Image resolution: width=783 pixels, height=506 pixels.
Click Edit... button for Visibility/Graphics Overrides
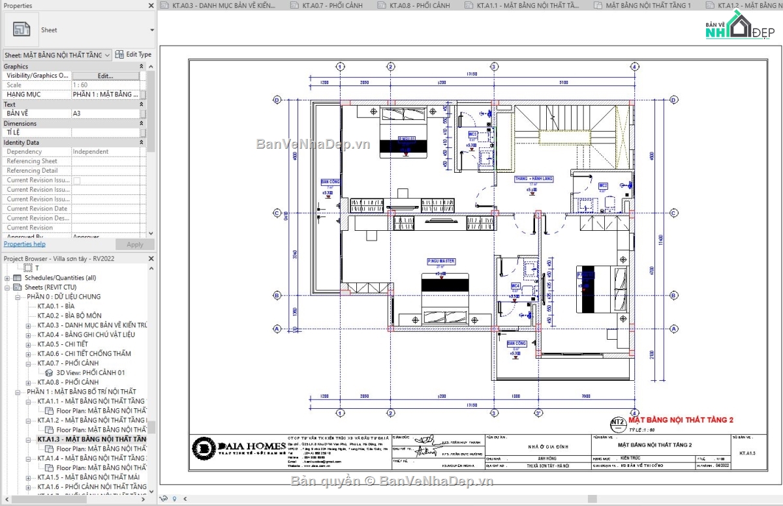105,76
